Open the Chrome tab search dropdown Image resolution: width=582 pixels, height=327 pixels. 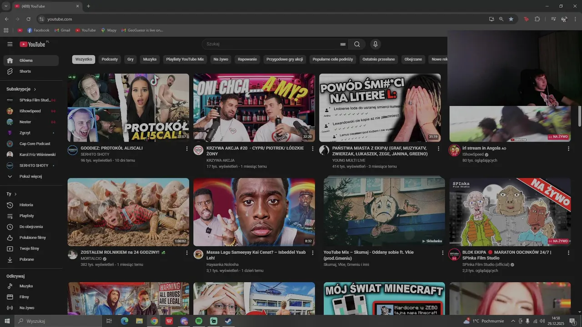pyautogui.click(x=6, y=6)
